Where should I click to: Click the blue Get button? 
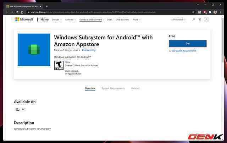click(x=188, y=43)
